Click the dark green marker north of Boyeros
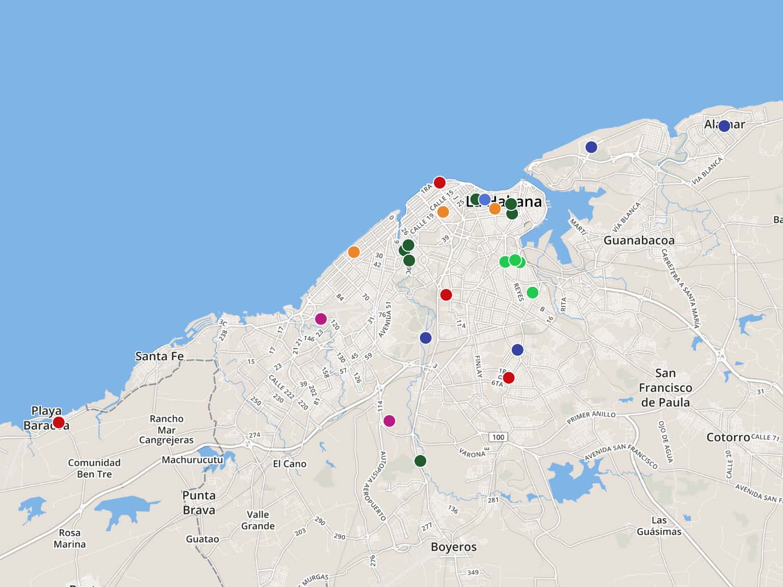Screen dimensions: 783x587 pyautogui.click(x=420, y=461)
